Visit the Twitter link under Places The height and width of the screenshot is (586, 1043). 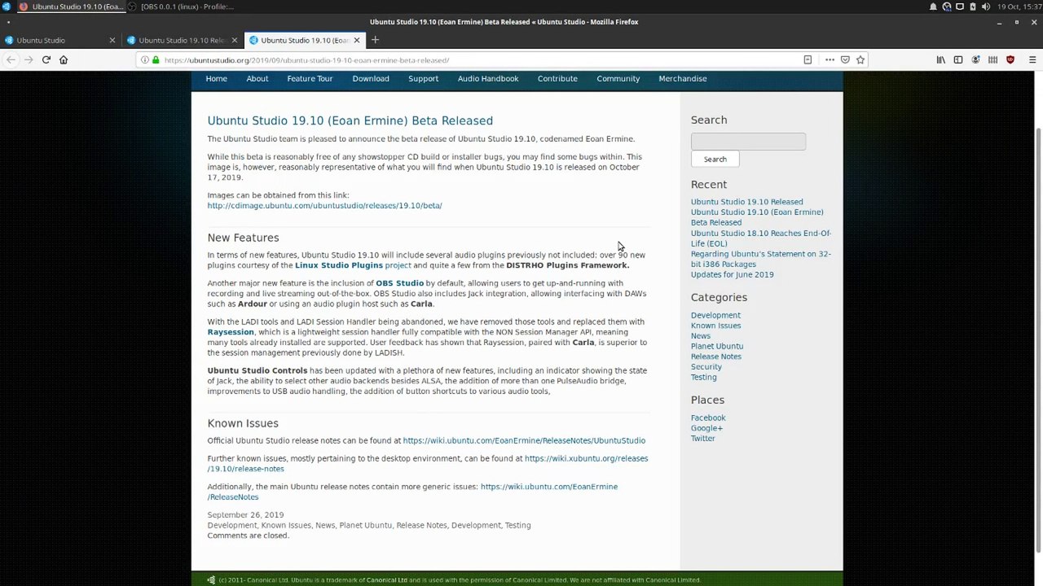click(703, 439)
